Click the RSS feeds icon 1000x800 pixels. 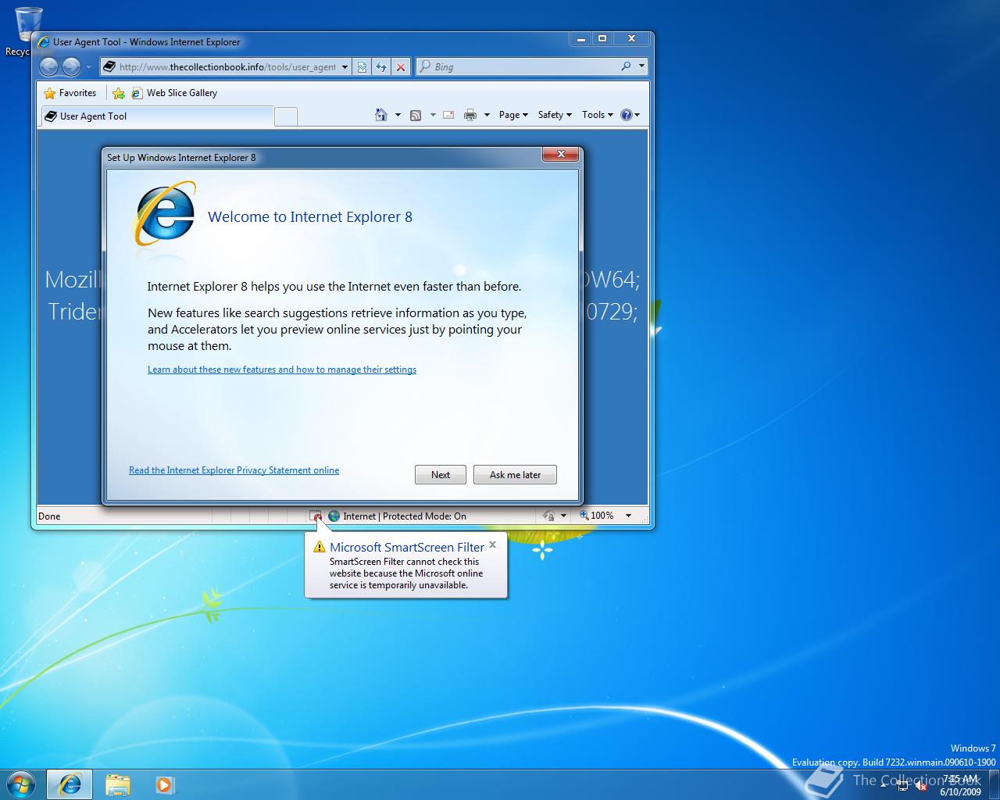tap(416, 115)
